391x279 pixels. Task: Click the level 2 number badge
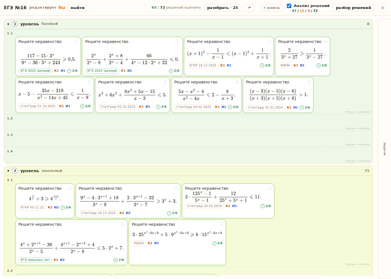click(15, 171)
